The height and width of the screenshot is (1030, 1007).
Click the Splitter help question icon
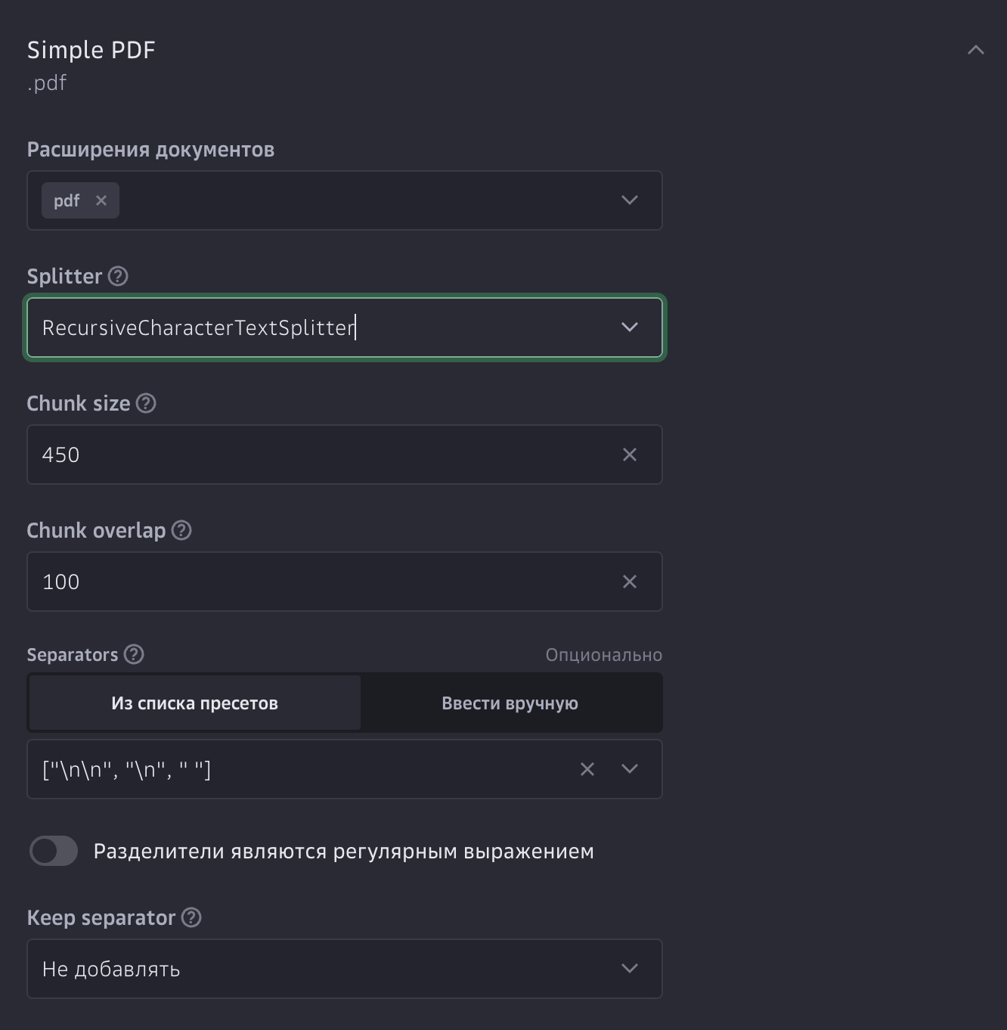[118, 276]
